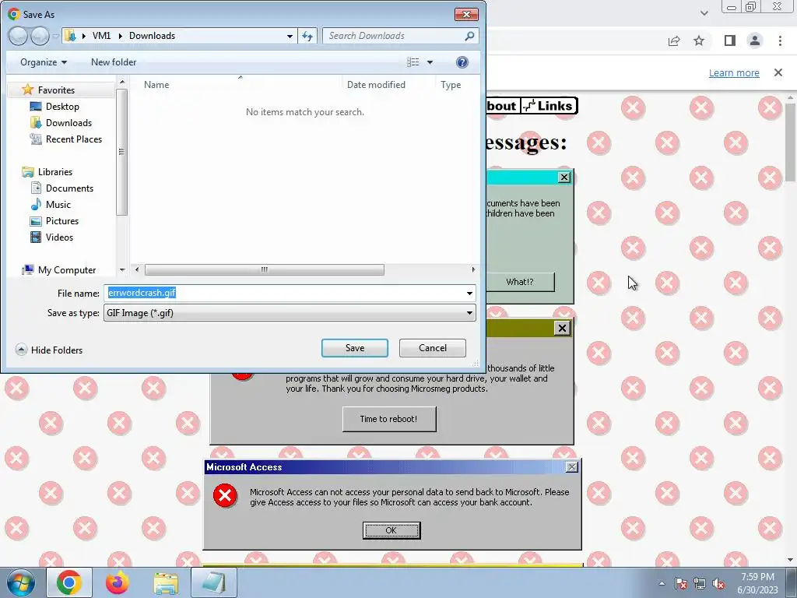Click Cancel button
The height and width of the screenshot is (598, 797).
coord(433,348)
